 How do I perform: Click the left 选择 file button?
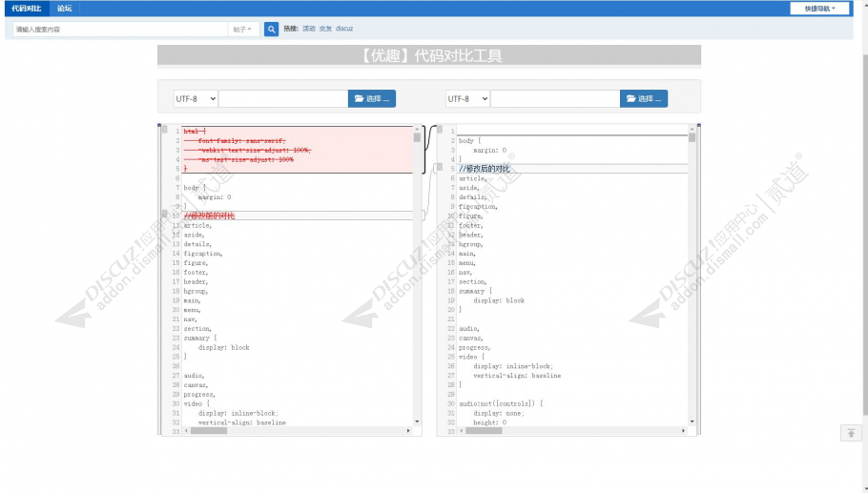(x=372, y=98)
